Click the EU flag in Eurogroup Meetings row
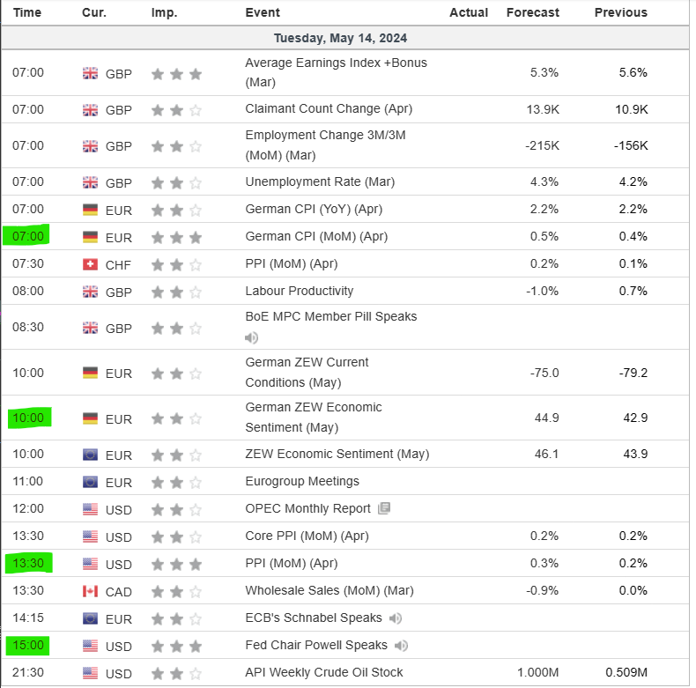 (x=90, y=483)
